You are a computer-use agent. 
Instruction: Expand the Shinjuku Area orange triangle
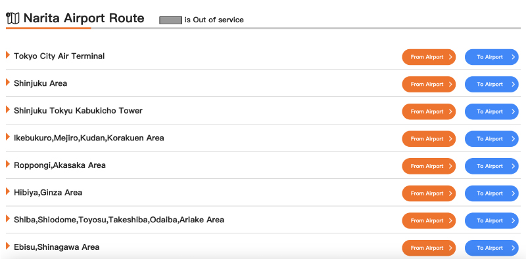click(x=8, y=83)
